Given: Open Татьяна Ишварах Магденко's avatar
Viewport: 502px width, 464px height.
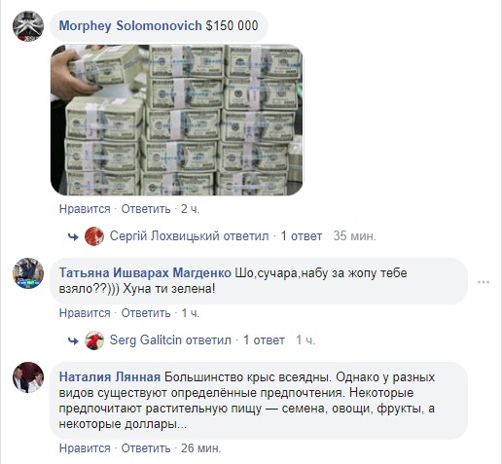Looking at the screenshot, I should (x=28, y=273).
